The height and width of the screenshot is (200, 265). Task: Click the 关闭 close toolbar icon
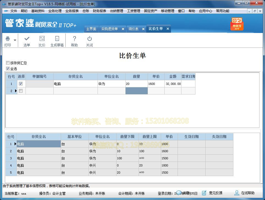point(89,41)
